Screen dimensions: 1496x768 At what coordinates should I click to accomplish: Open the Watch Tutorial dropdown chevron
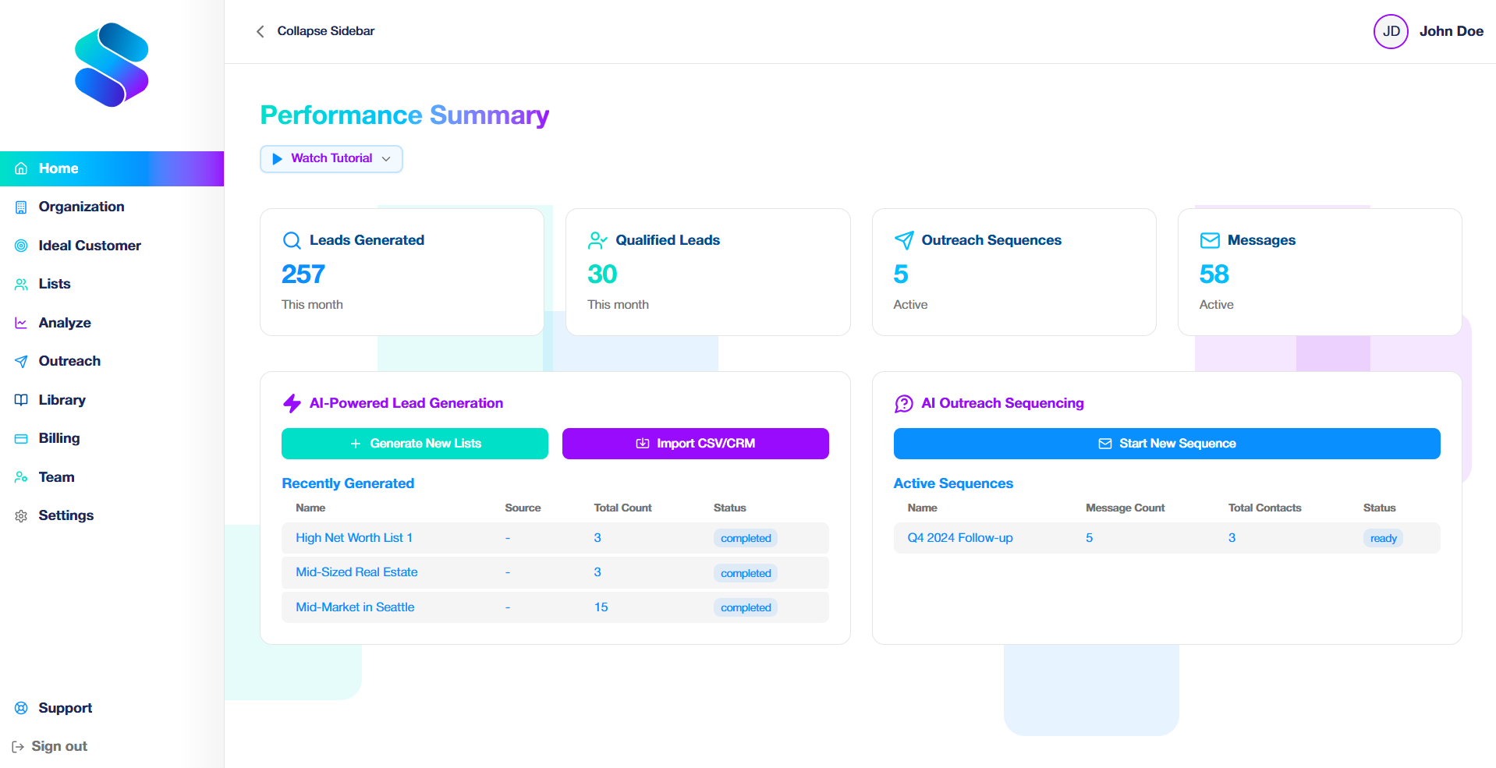(x=387, y=158)
